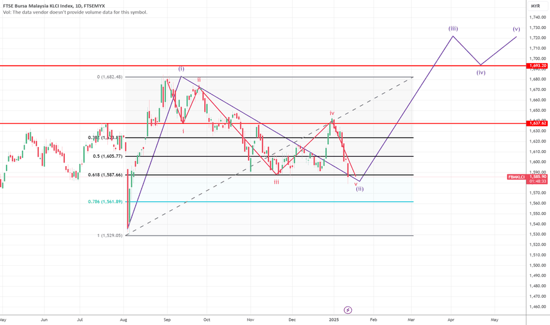
Task: Click the purple wave (v) label
Action: pyautogui.click(x=516, y=29)
